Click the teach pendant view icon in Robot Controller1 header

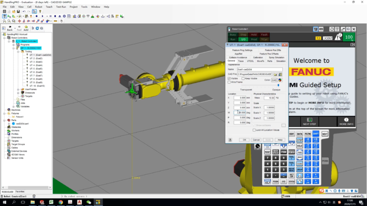click(x=316, y=29)
